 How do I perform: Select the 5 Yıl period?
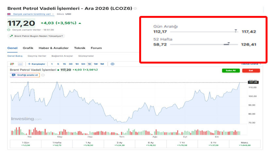(213, 144)
